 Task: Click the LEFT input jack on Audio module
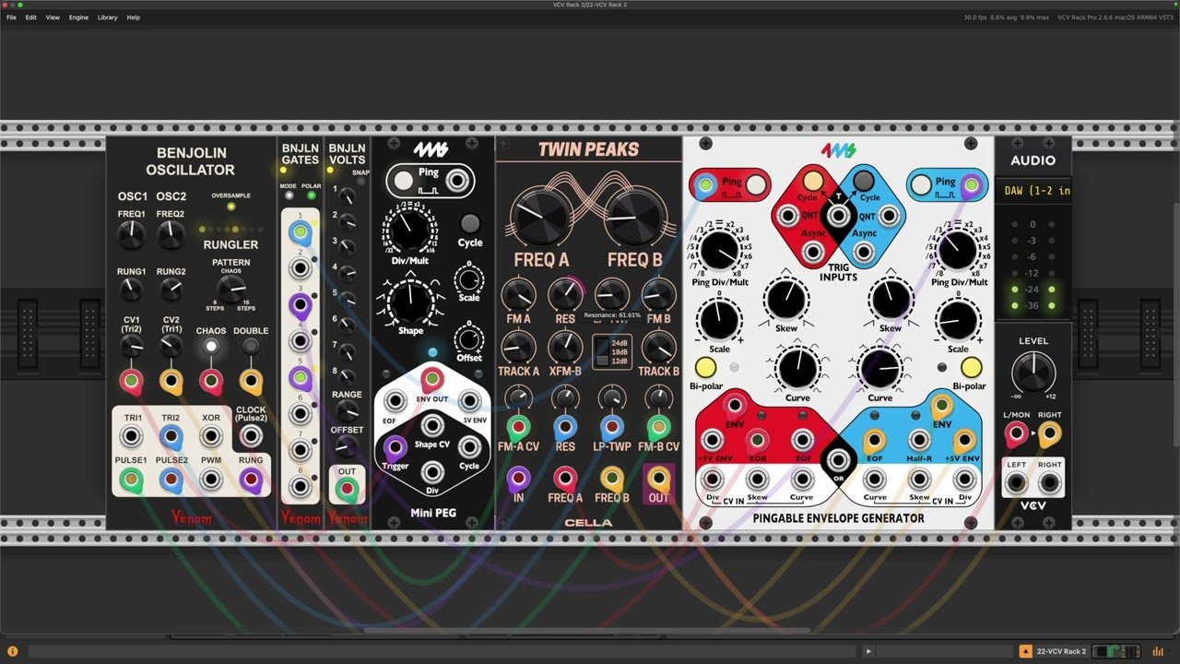click(x=1016, y=482)
